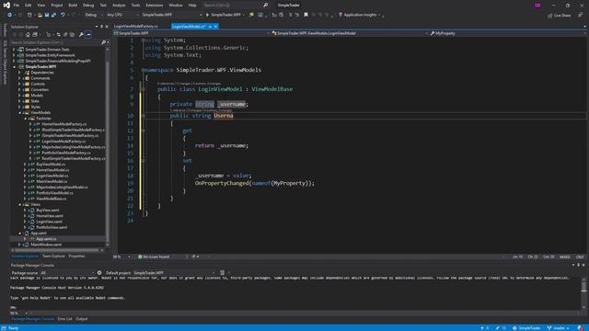Open the SimpleTrader.WPF.ViewModels.LoginViewModel type dropdown

350,33
